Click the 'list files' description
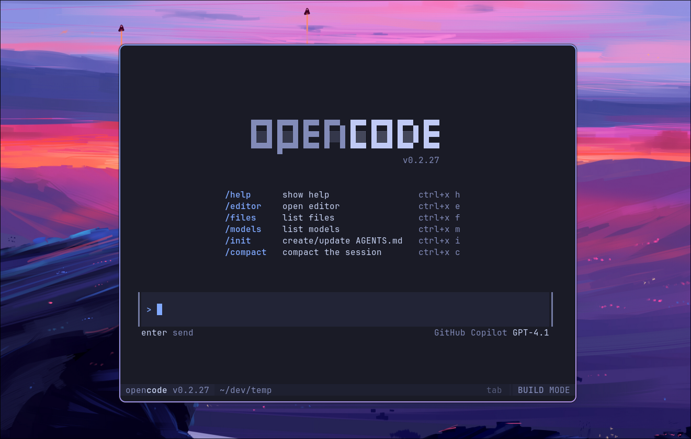Viewport: 691px width, 439px height. (309, 218)
